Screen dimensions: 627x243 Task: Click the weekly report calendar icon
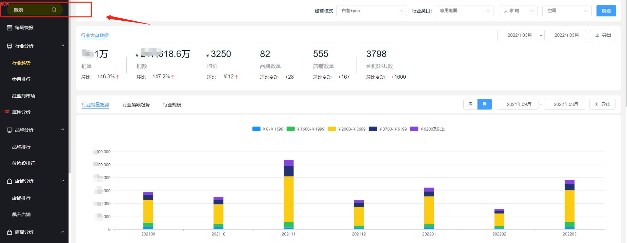point(10,28)
